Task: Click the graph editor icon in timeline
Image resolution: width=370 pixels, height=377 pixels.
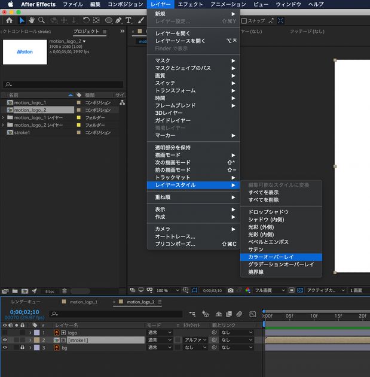Action: point(253,314)
